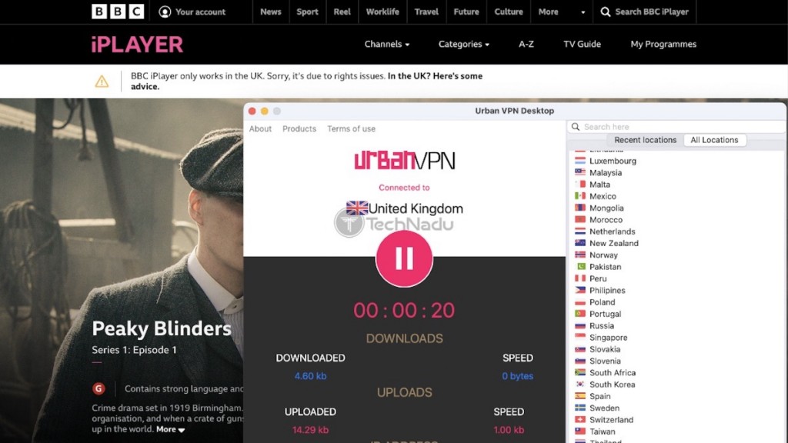Open News in BBC navigation
788x443 pixels.
pos(270,12)
